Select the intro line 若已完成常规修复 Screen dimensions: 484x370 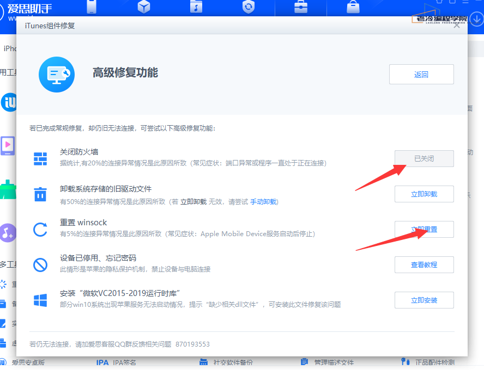click(x=122, y=128)
